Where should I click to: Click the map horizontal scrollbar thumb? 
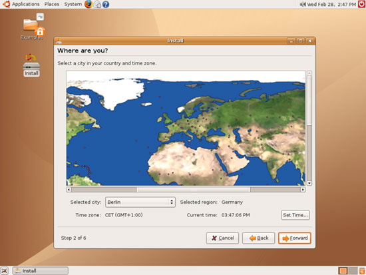(x=193, y=190)
